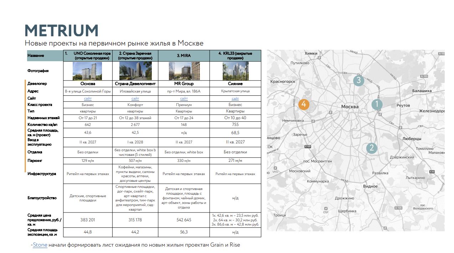Viewport: 454px width, 253px height.
Task: Click the 'Люберцы' label on the map
Action: coord(412,138)
